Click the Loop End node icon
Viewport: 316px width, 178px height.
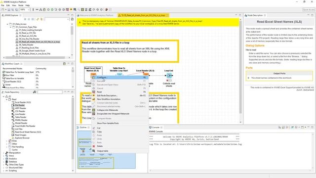point(169,76)
